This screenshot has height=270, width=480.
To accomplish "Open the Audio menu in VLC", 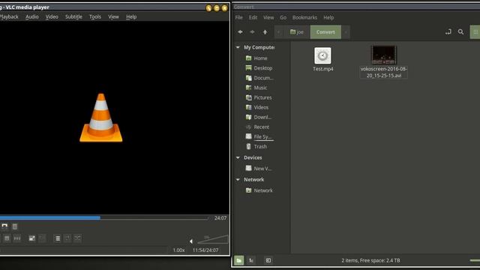I will coord(31,16).
